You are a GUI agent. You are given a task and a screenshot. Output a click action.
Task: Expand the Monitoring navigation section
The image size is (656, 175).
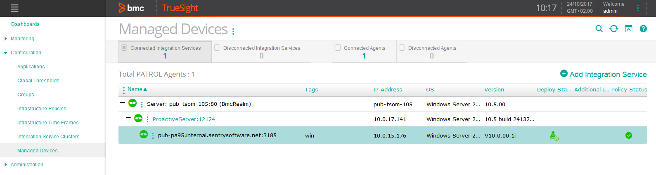6,39
